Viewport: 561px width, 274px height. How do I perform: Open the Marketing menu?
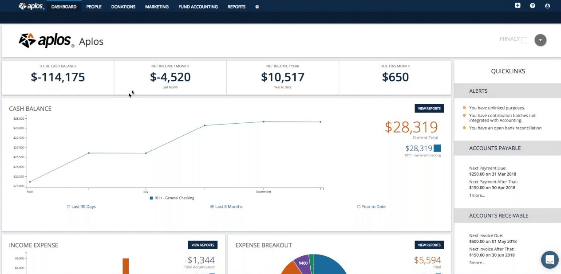click(157, 7)
